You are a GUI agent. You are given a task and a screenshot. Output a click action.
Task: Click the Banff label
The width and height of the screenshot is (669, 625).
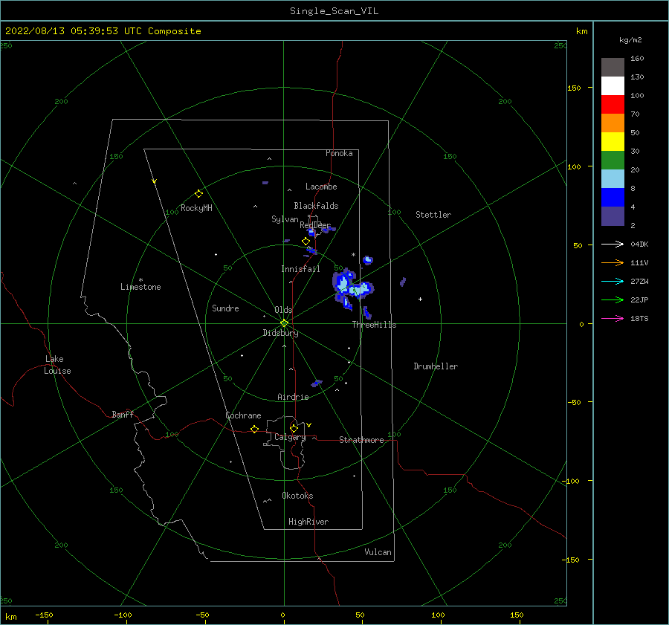[x=123, y=414]
